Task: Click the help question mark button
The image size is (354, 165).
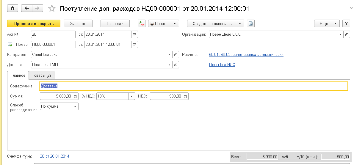Action: (346, 23)
